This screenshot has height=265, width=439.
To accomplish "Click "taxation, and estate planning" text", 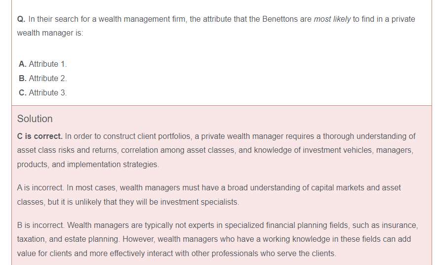I will pyautogui.click(x=68, y=239).
